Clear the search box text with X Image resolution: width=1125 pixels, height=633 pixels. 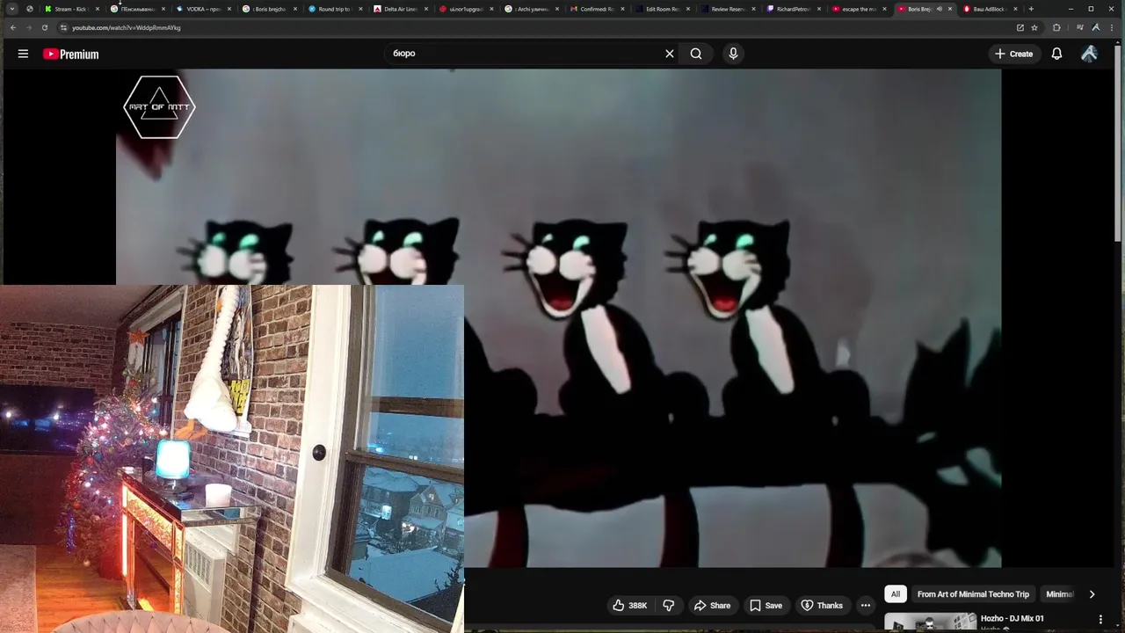tap(670, 54)
